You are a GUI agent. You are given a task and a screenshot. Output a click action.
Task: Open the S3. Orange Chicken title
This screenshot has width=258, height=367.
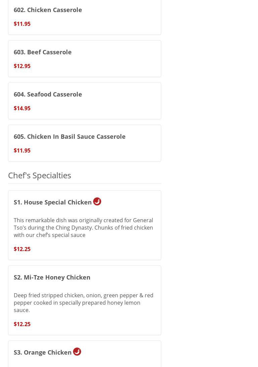click(43, 352)
